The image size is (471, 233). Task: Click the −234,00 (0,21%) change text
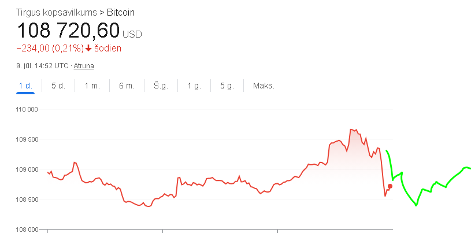50,49
